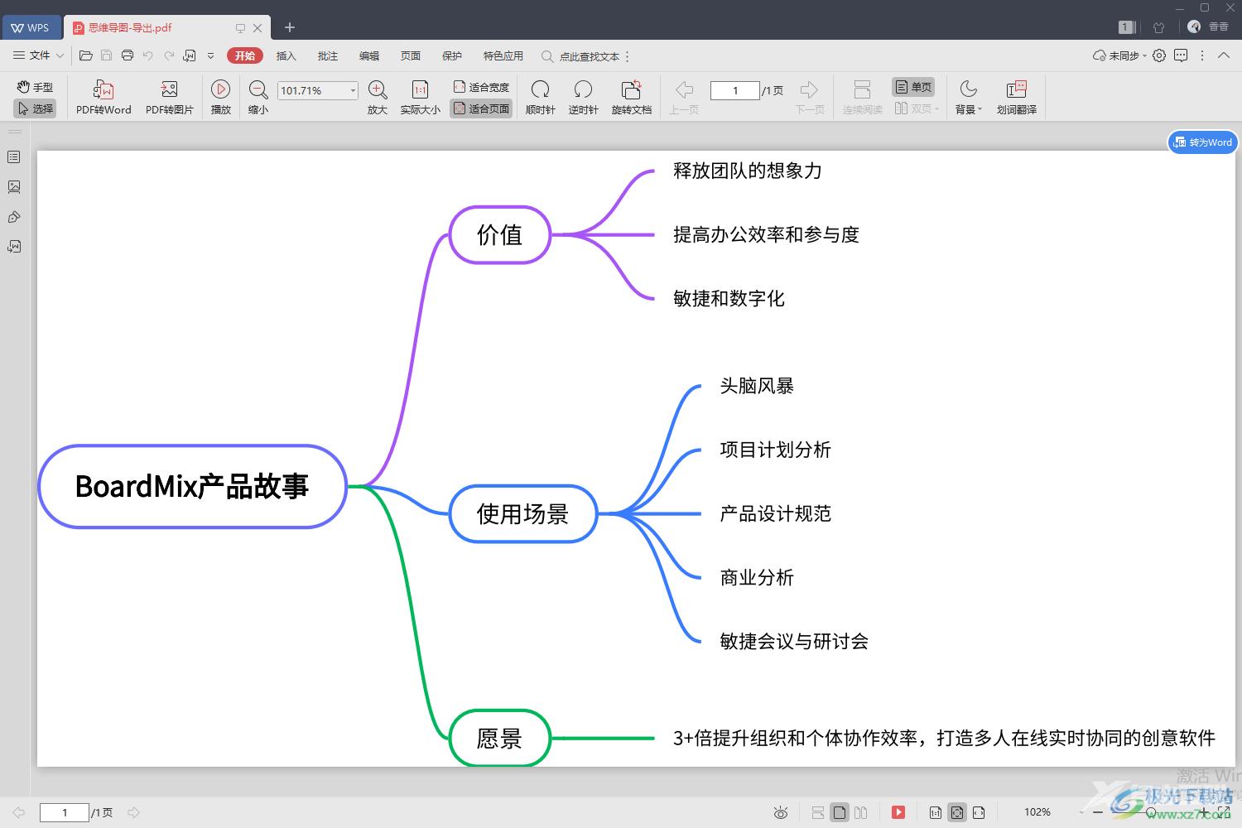Click the open file folder icon

pos(85,56)
